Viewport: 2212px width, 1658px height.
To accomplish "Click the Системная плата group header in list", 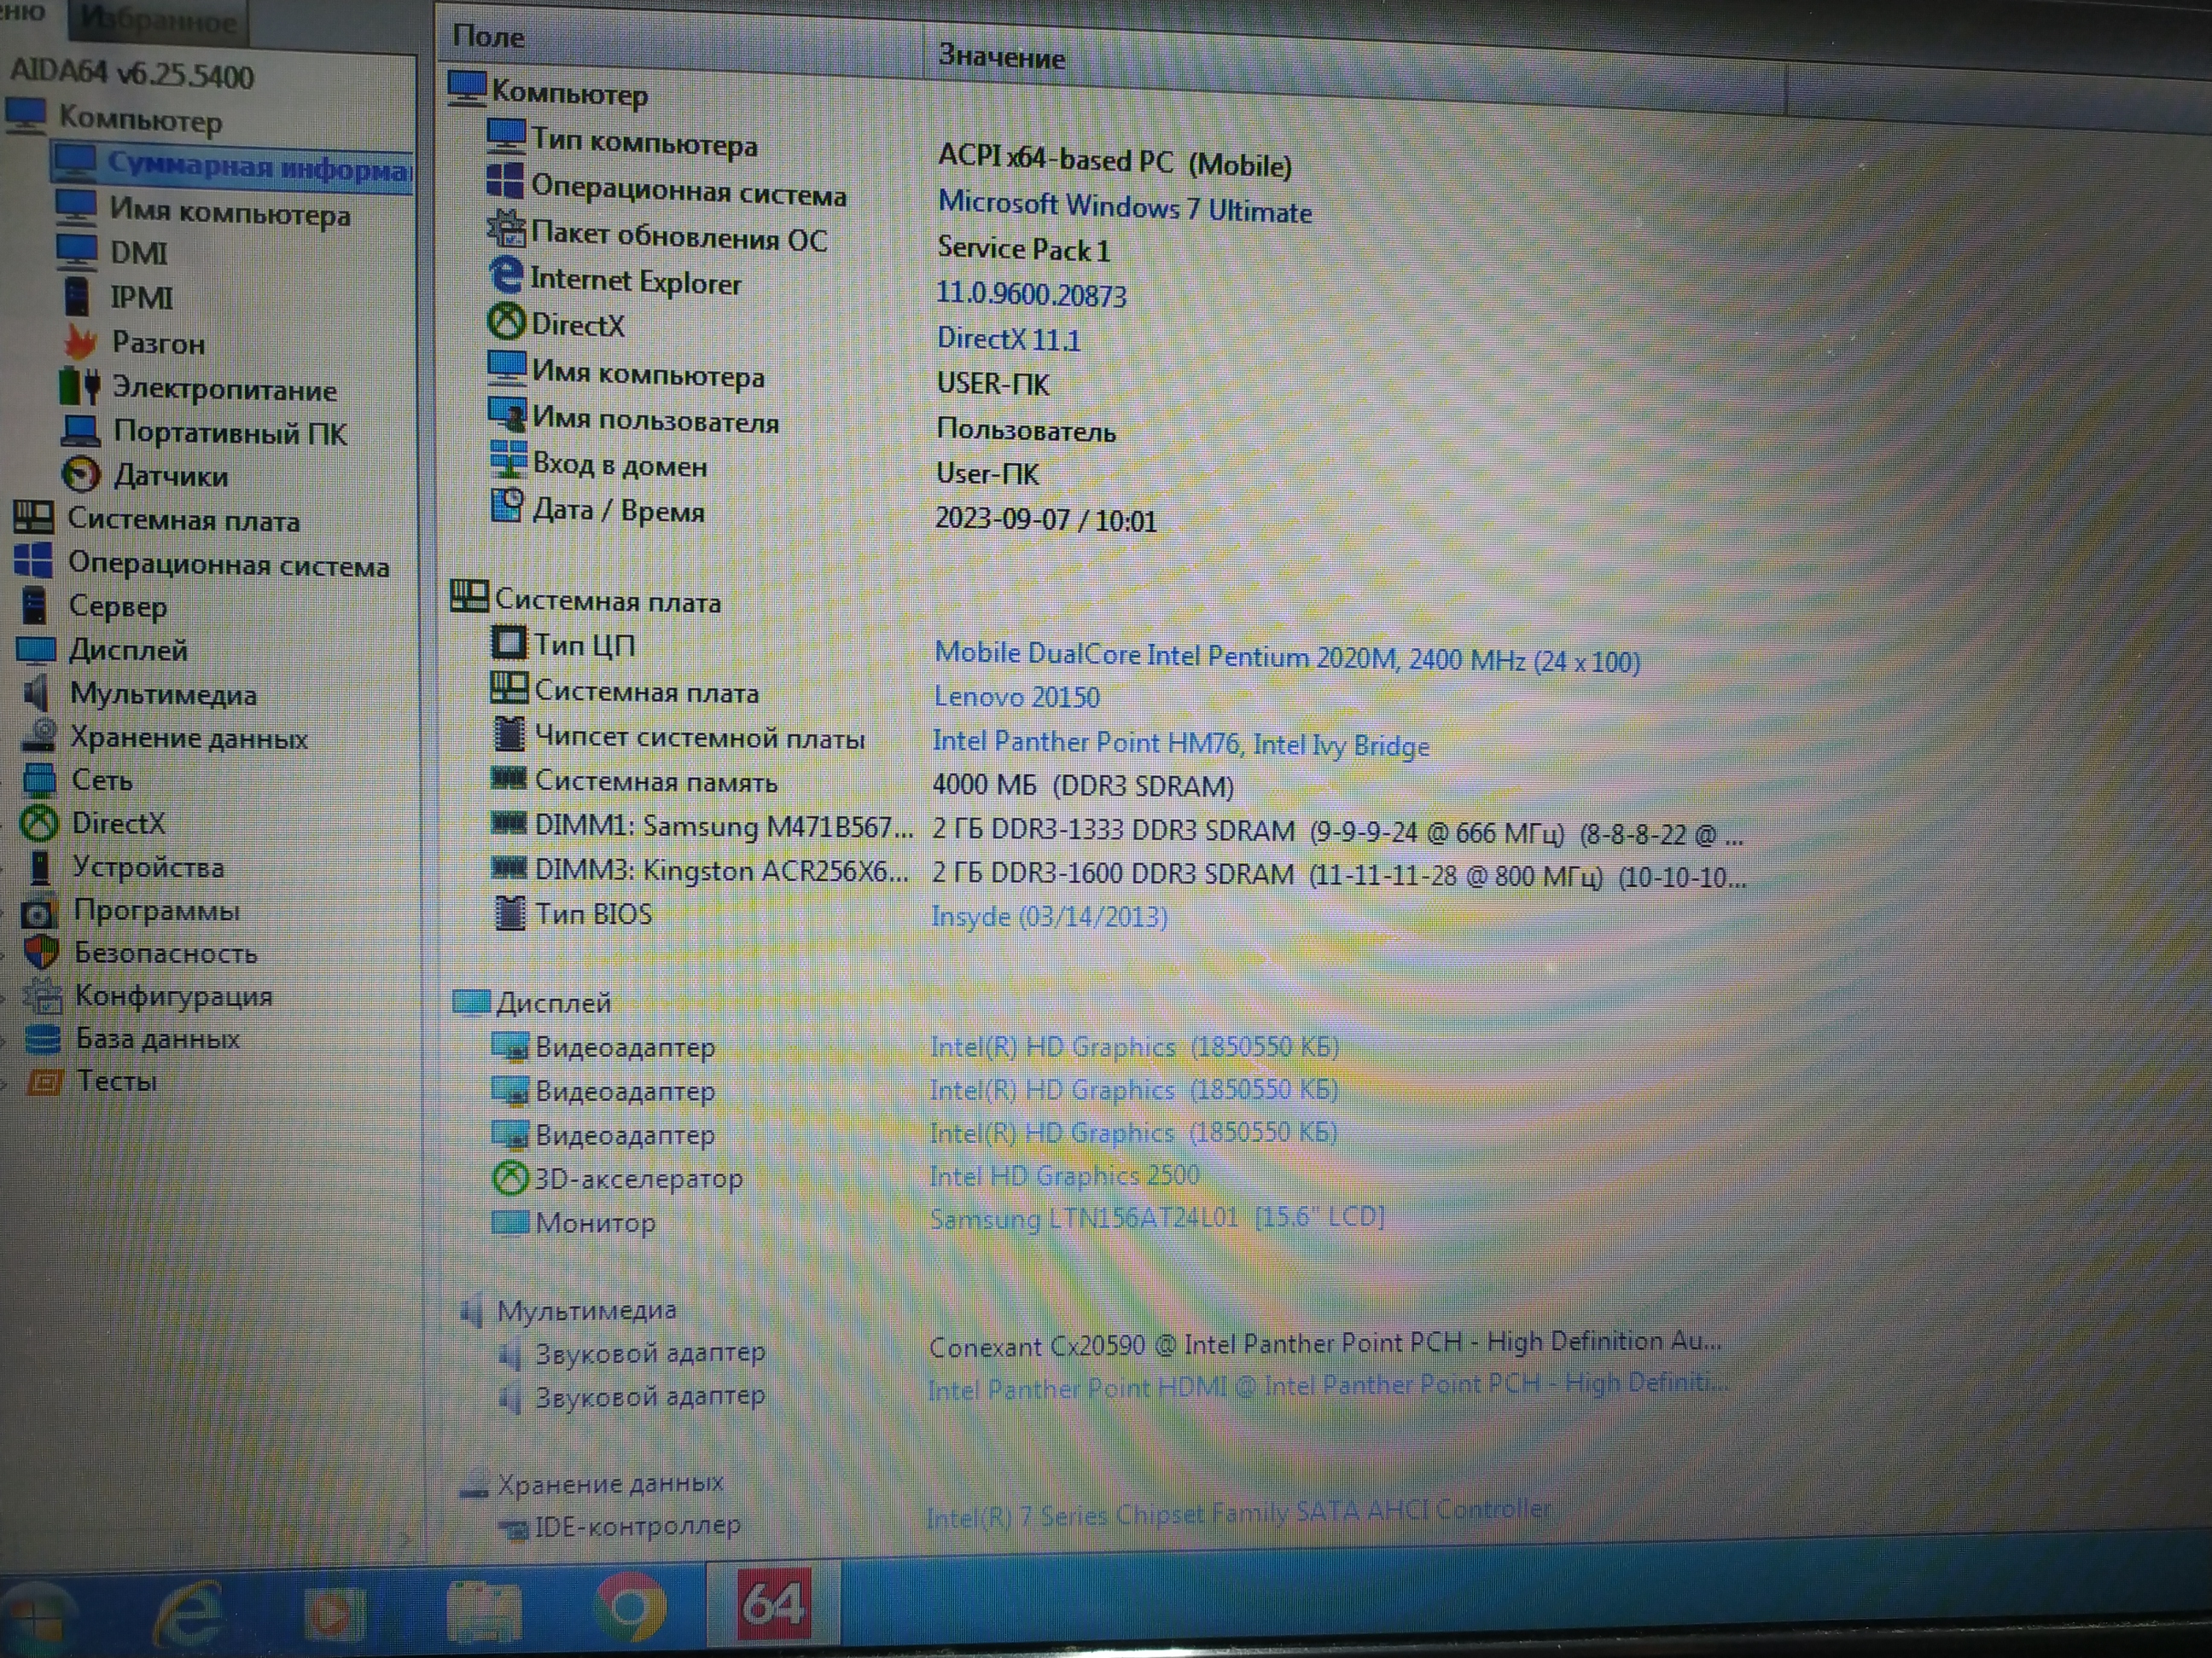I will (x=586, y=599).
